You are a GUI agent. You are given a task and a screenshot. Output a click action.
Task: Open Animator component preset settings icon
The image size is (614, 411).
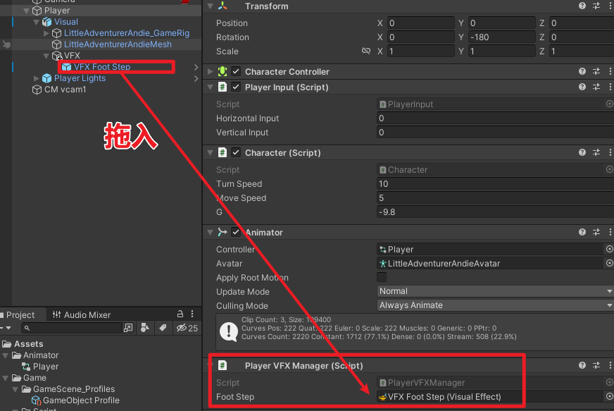596,233
